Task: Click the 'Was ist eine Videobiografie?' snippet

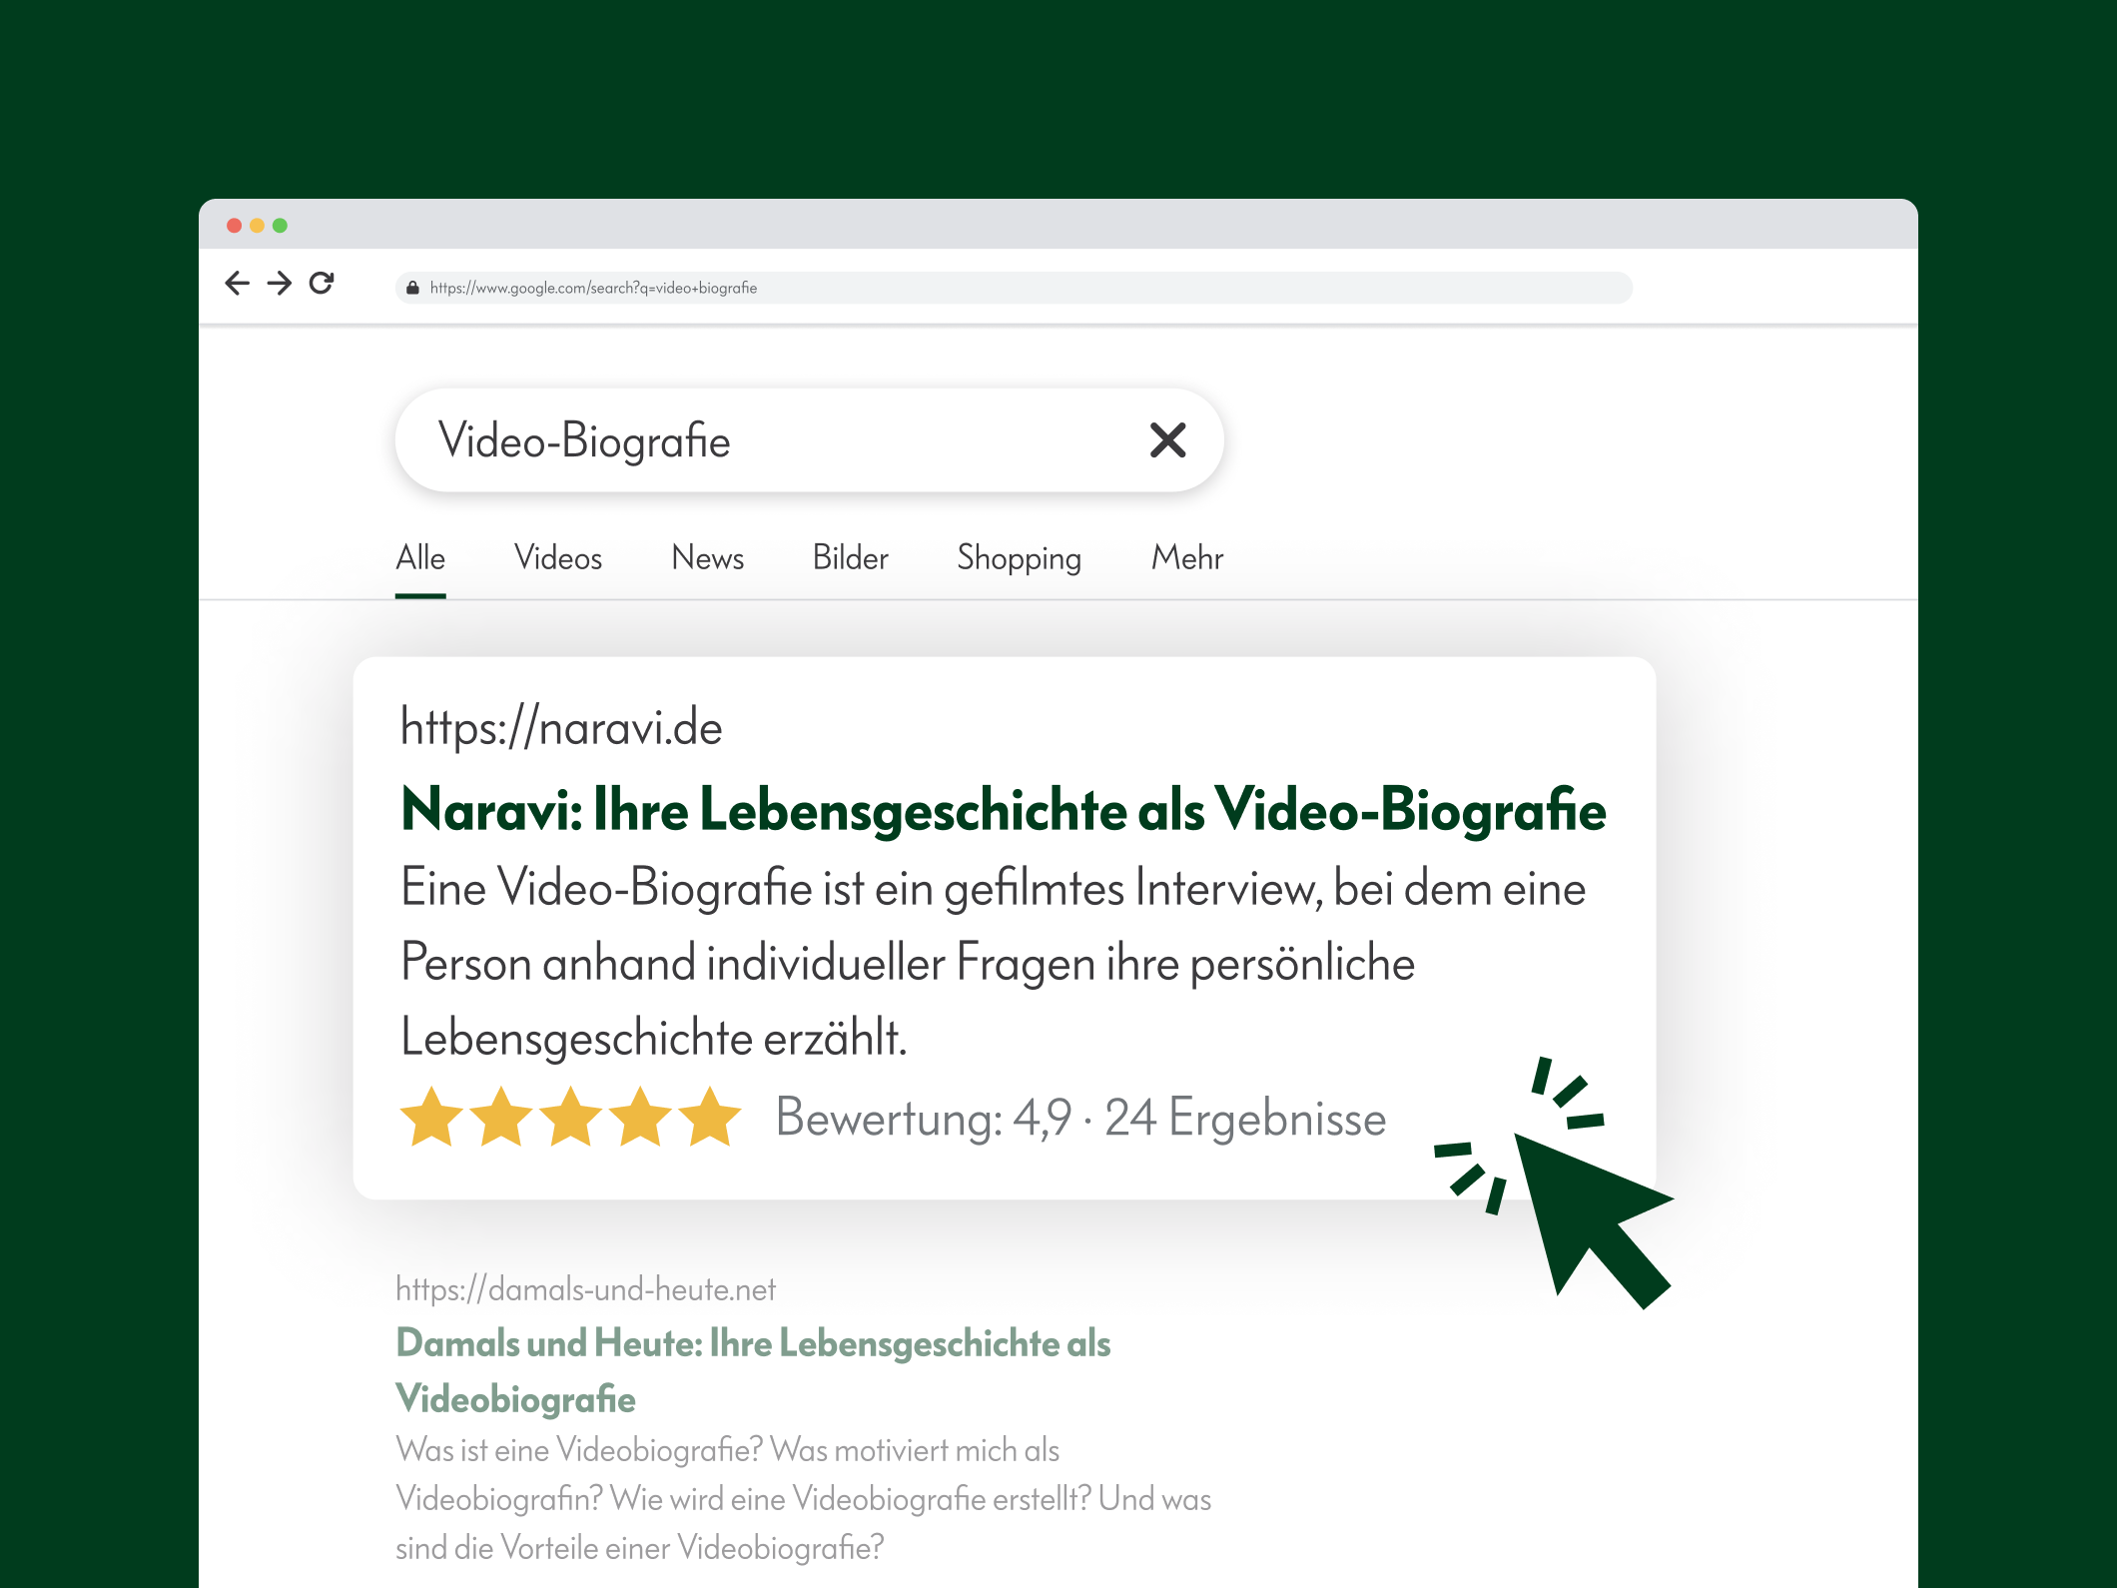Action: pos(804,1498)
